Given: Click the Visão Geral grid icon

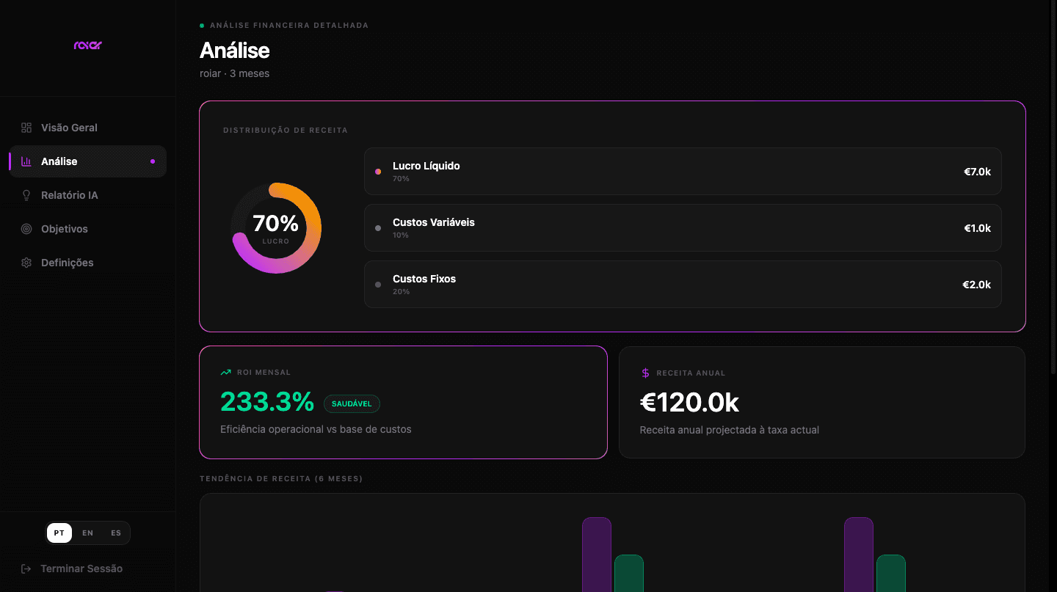Looking at the screenshot, I should [x=26, y=128].
